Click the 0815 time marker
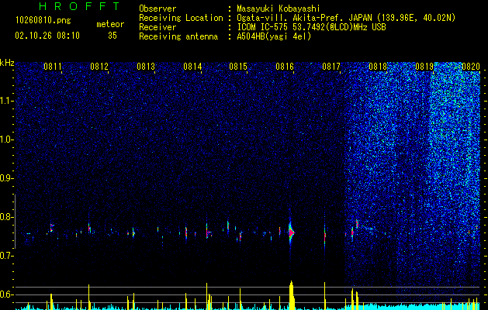Screen dimensions: 488x310 238,67
